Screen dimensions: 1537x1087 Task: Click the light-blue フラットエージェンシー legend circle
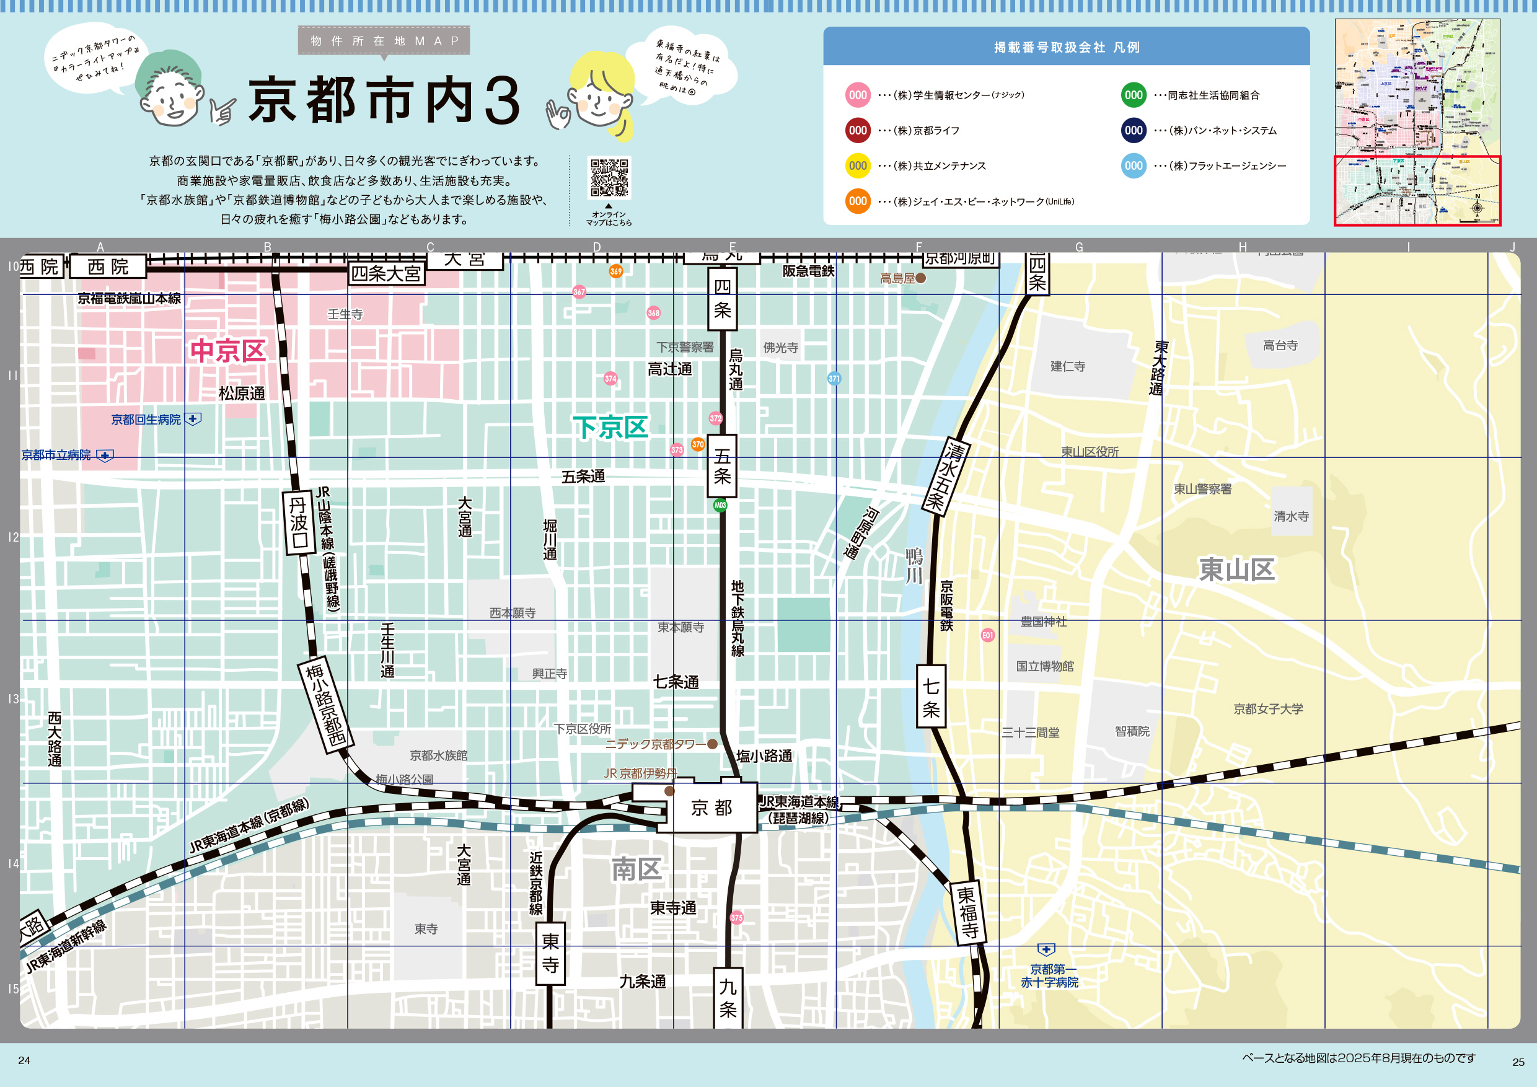tap(1134, 166)
